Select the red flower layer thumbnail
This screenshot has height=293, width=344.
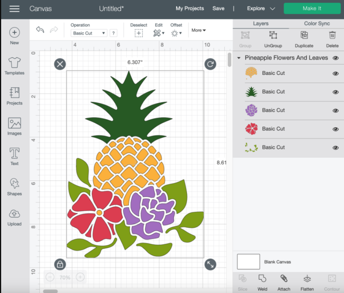[x=251, y=129]
